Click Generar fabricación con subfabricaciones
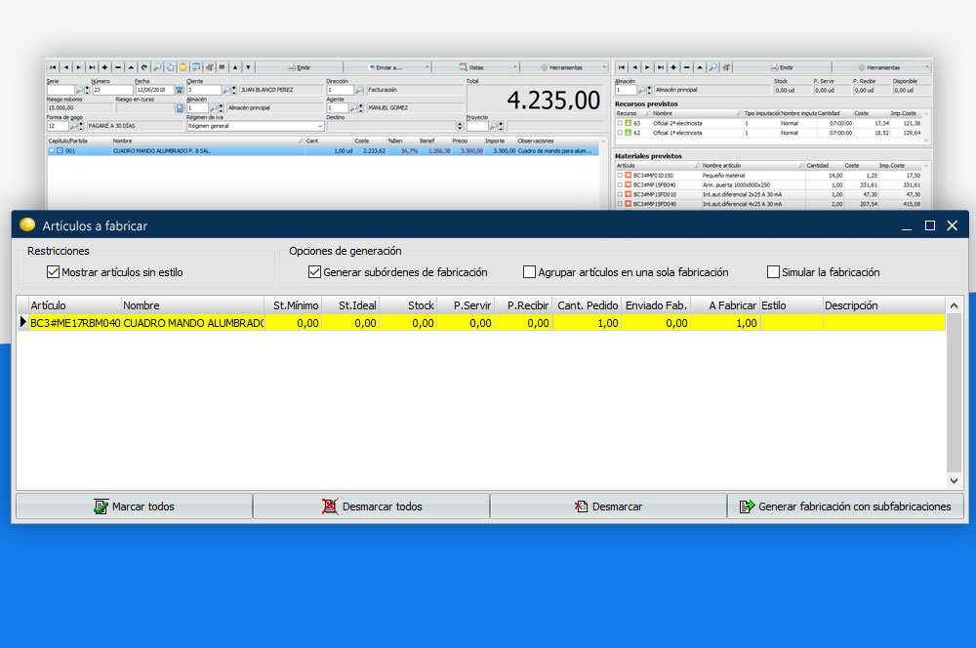Image resolution: width=976 pixels, height=648 pixels. click(x=845, y=506)
